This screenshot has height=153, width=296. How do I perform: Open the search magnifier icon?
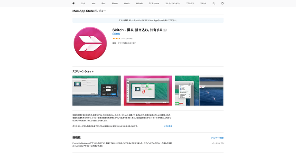pos(214,3)
